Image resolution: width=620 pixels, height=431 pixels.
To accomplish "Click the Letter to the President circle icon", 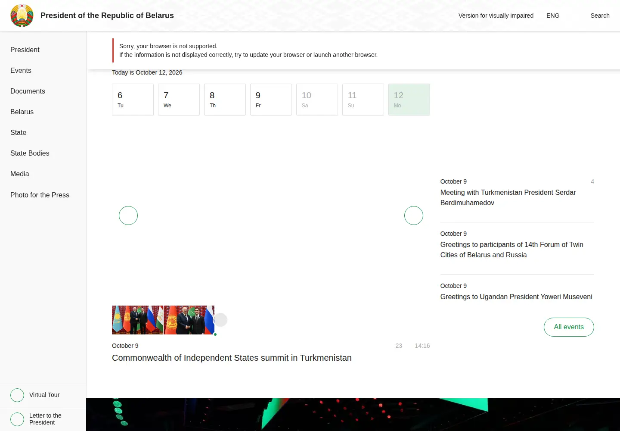I will click(x=17, y=419).
